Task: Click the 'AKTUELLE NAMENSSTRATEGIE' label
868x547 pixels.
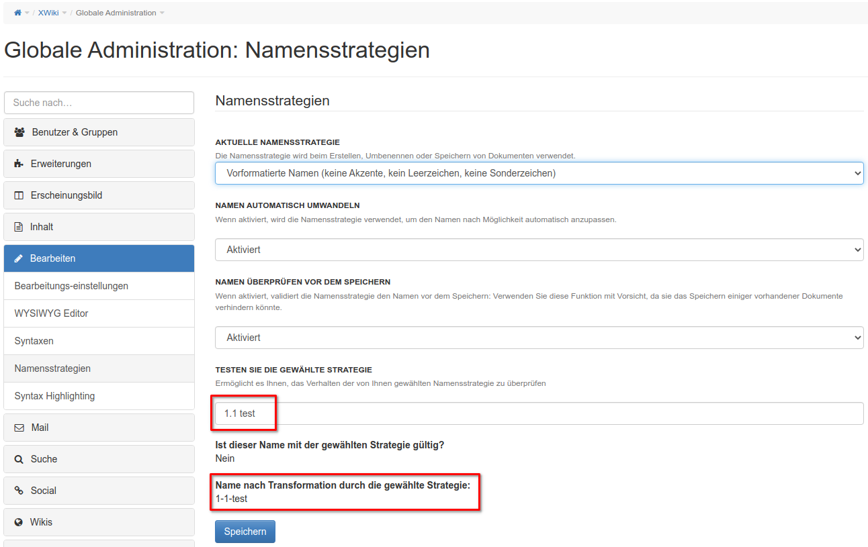Action: pyautogui.click(x=277, y=142)
